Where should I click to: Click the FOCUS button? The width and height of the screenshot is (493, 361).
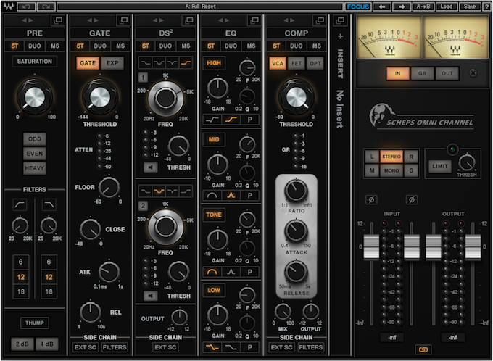coord(358,7)
